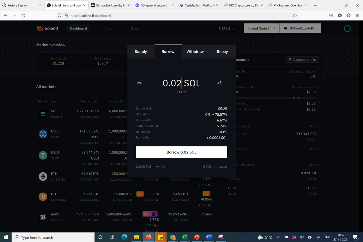Click the Borrow 0.02 SOL button

click(x=181, y=152)
